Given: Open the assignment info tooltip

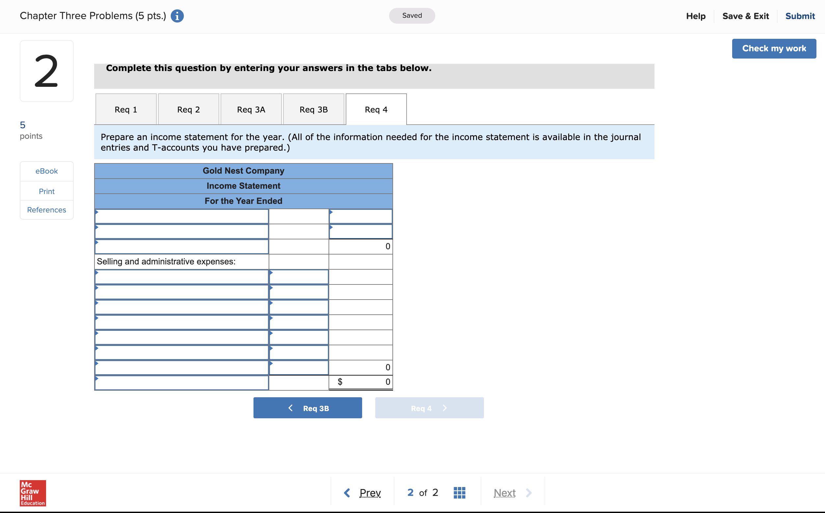Looking at the screenshot, I should coord(176,15).
